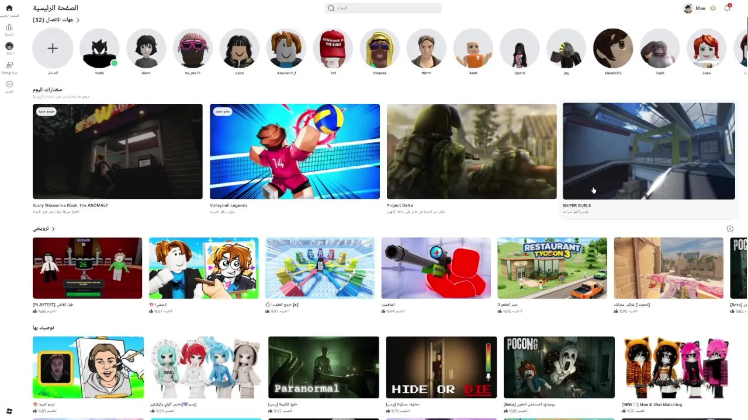Open the notifications bell icon
Image resolution: width=748 pixels, height=420 pixels.
(x=727, y=8)
